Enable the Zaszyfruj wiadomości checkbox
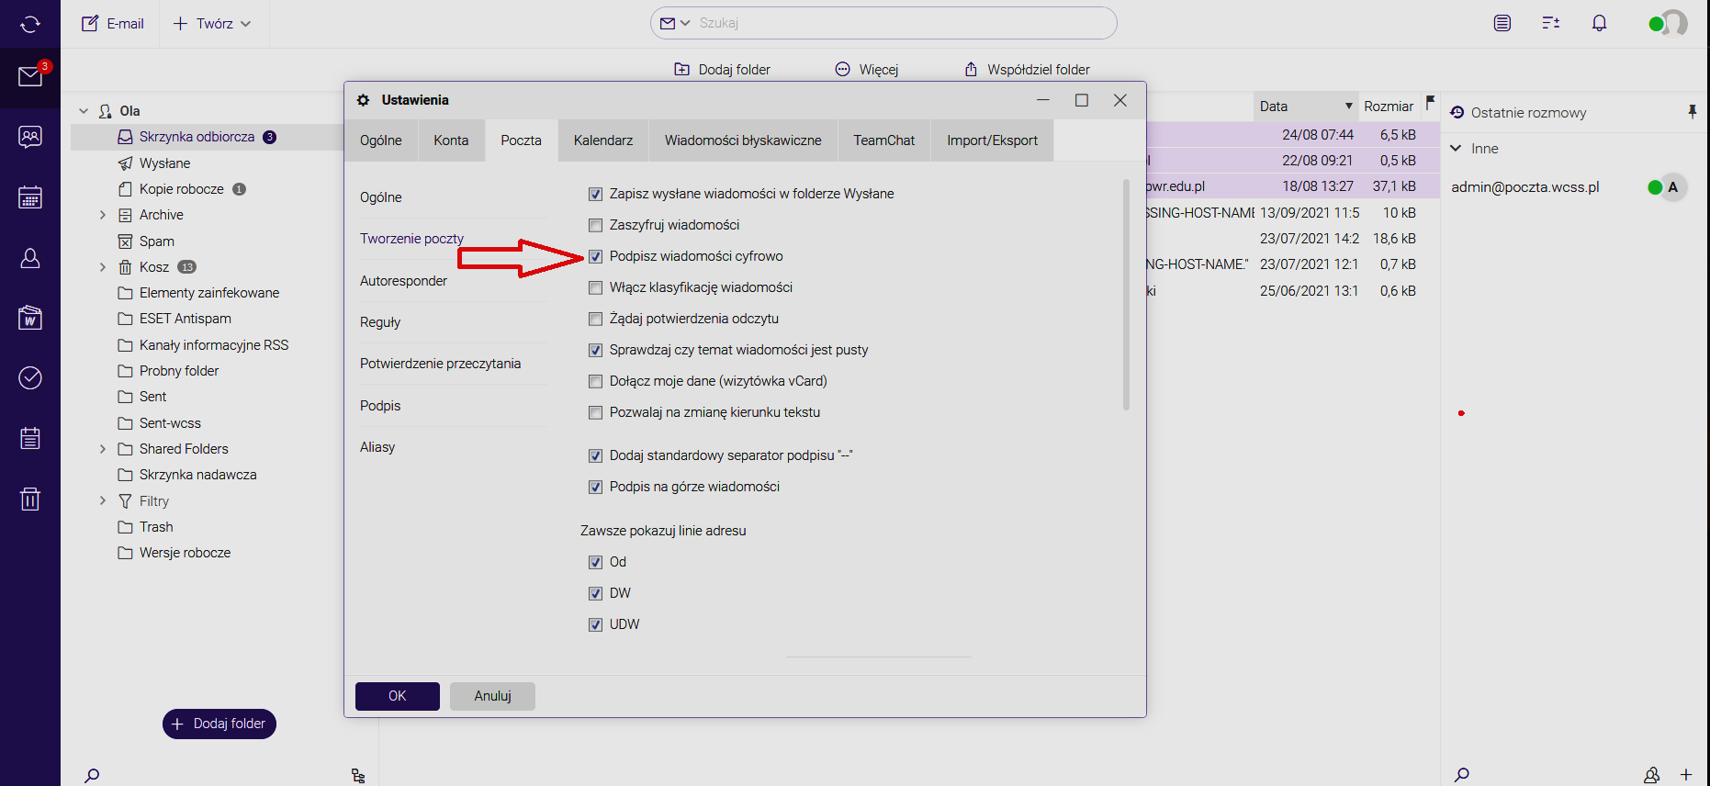Viewport: 1710px width, 786px height. coord(595,225)
